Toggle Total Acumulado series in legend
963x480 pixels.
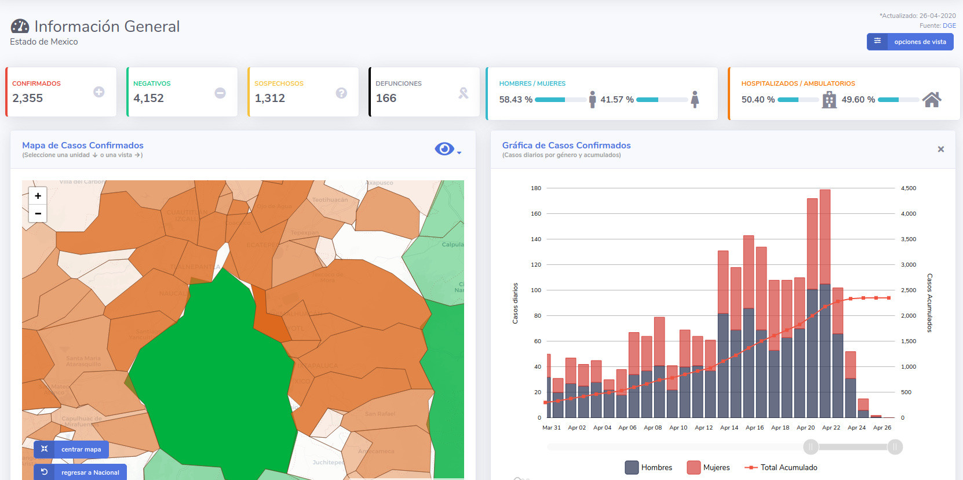point(780,467)
